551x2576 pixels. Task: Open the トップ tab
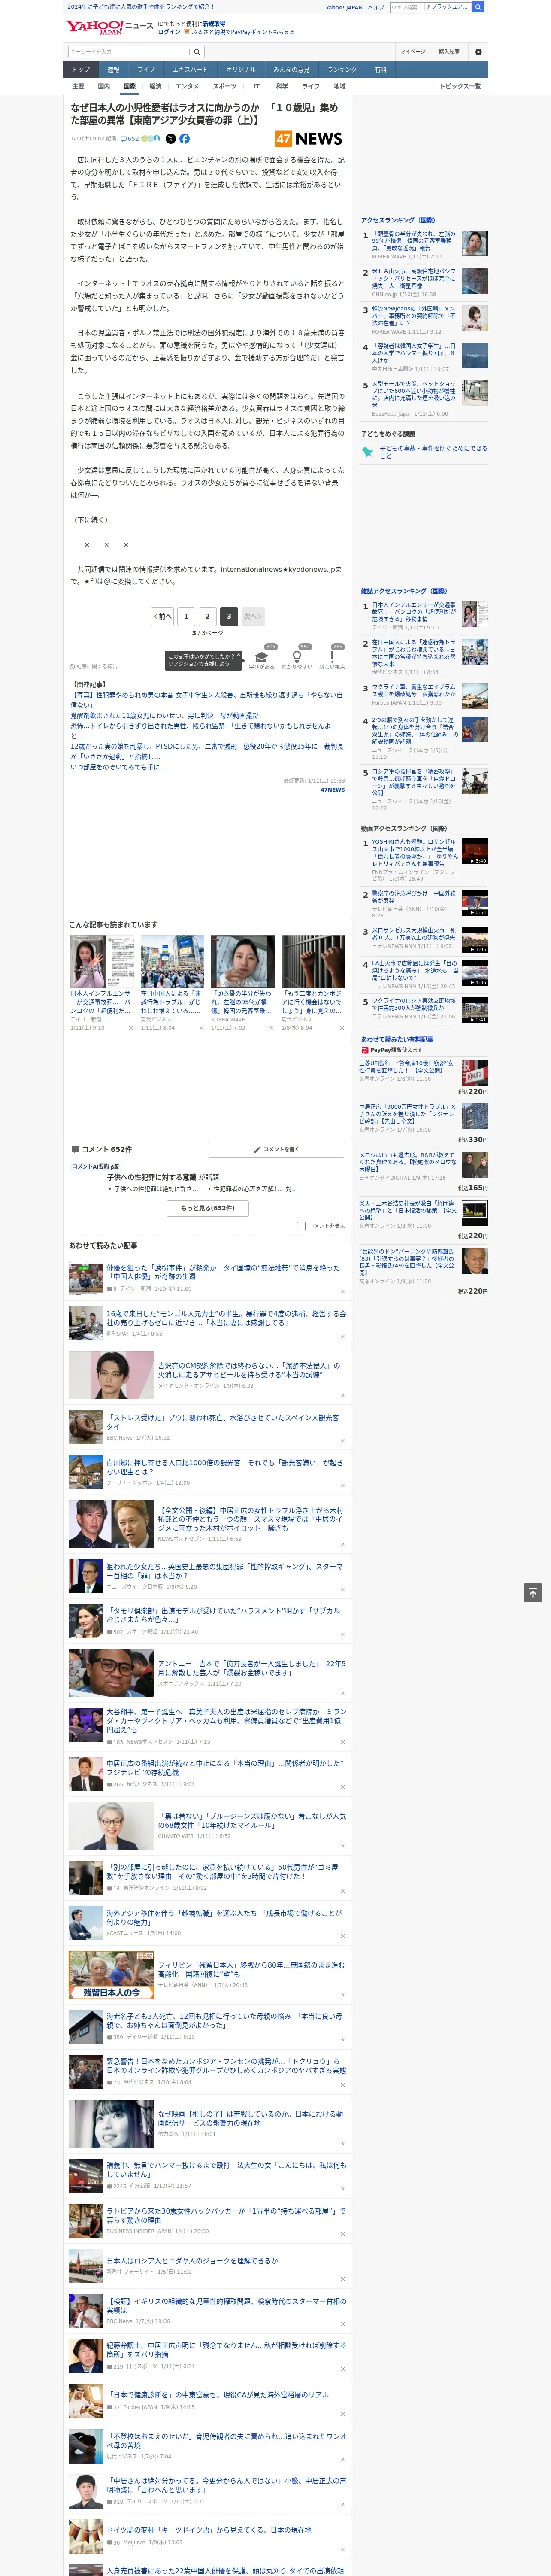point(81,70)
